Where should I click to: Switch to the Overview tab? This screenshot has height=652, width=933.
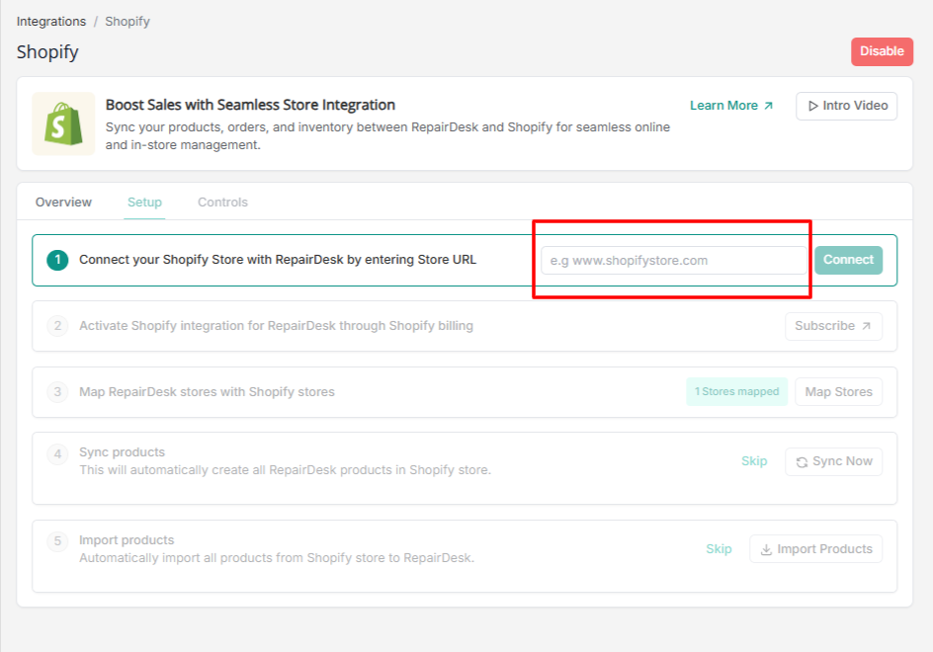coord(63,203)
